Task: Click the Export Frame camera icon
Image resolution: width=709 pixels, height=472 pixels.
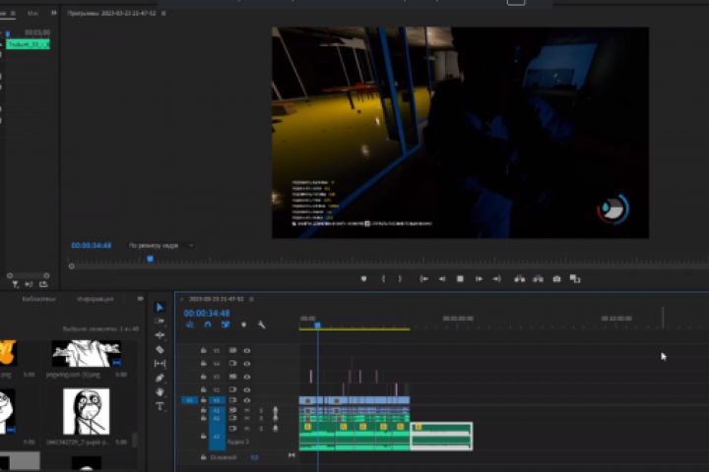Action: 556,279
